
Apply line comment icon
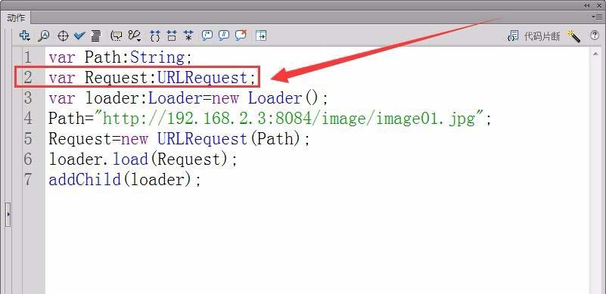pos(224,36)
